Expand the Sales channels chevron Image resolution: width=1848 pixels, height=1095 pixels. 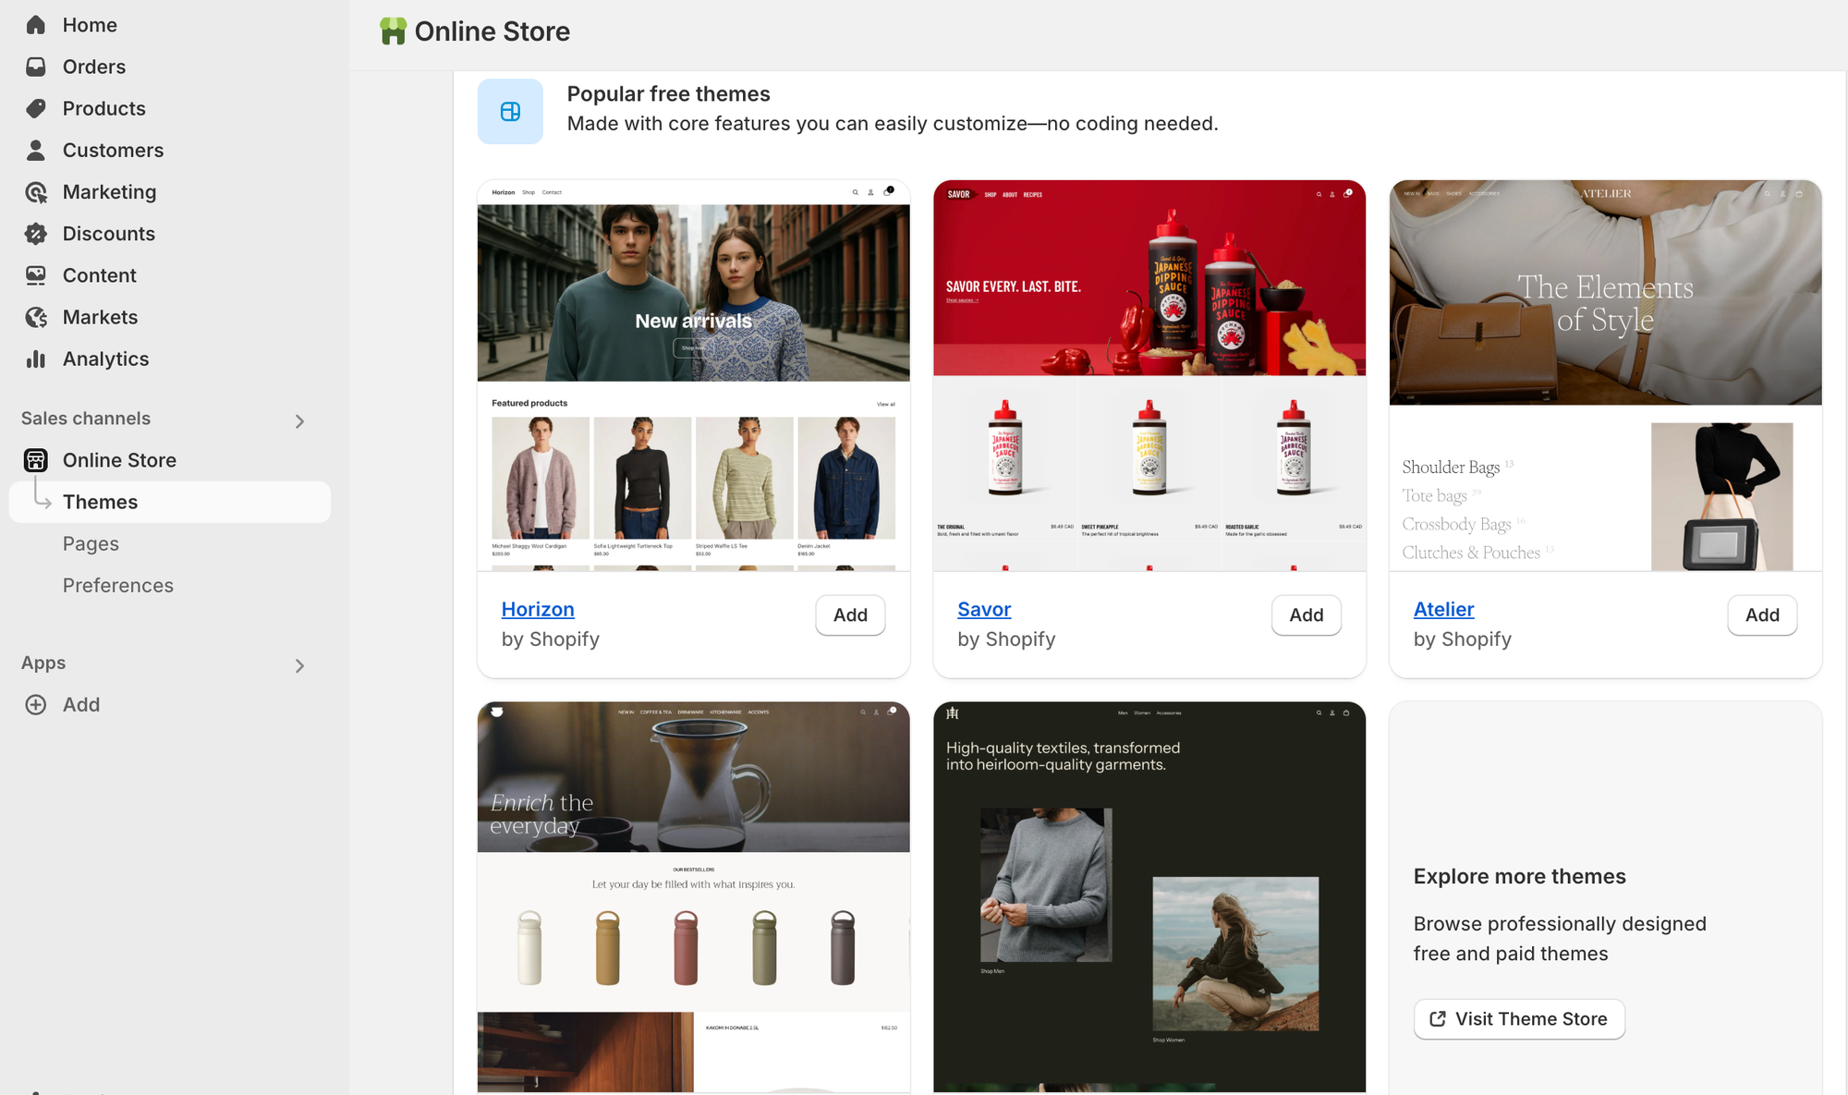(299, 421)
